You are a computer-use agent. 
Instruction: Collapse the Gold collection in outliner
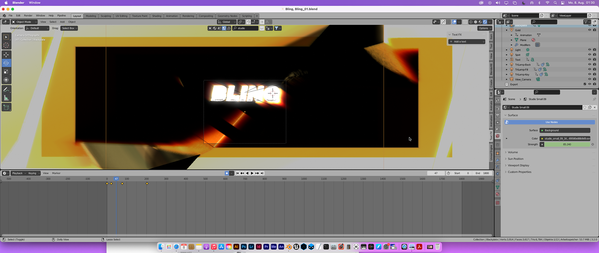click(x=506, y=30)
